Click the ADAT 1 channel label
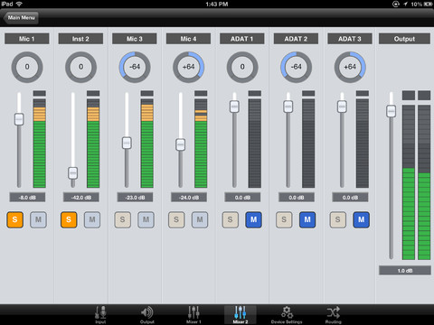 [242, 39]
